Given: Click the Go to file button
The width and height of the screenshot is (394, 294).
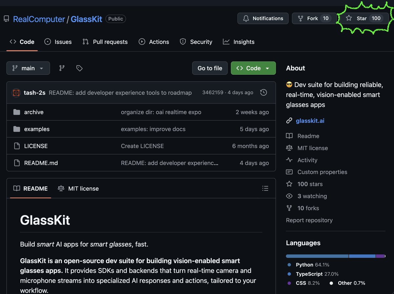Looking at the screenshot, I should 210,68.
